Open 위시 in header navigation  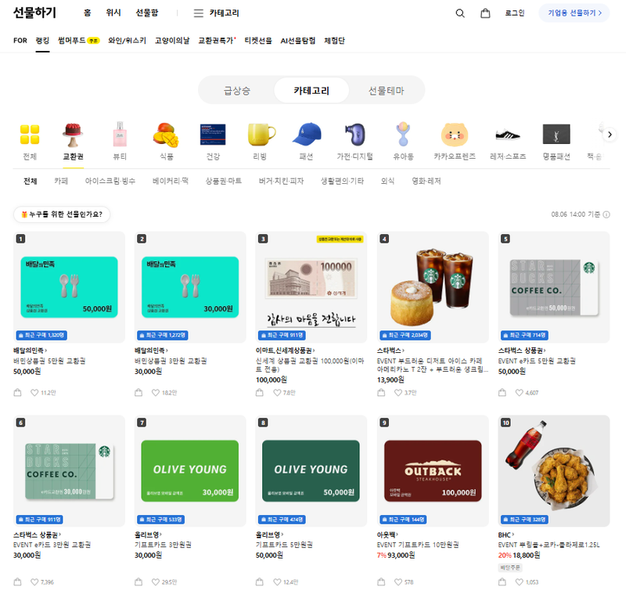point(113,13)
